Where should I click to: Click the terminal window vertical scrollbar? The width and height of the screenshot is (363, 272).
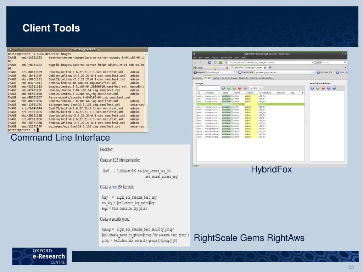[146, 92]
